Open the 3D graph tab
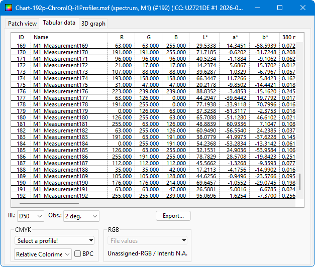Viewport: 315px width, 267px height. click(93, 24)
